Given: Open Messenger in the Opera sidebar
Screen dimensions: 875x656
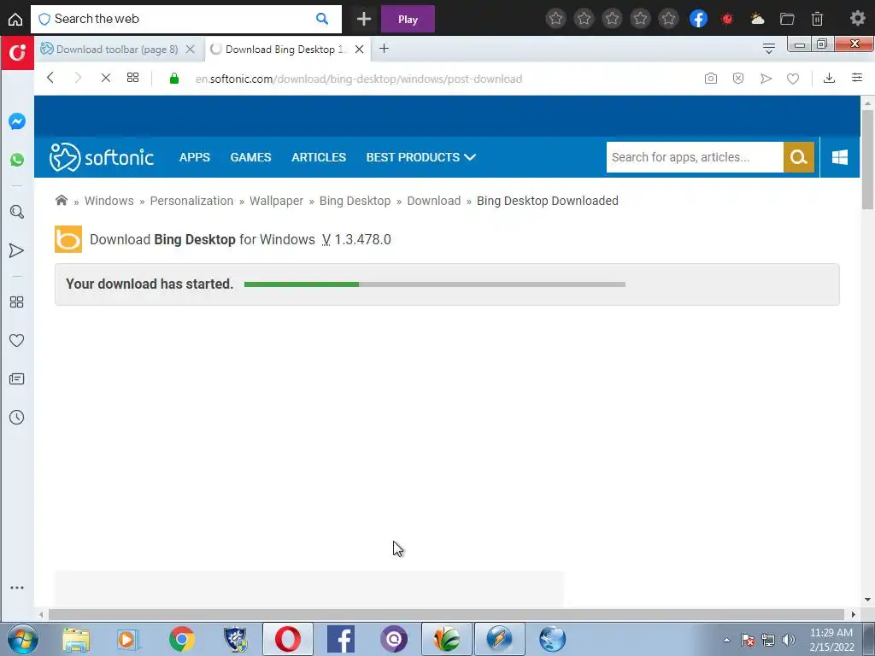Looking at the screenshot, I should pos(17,121).
